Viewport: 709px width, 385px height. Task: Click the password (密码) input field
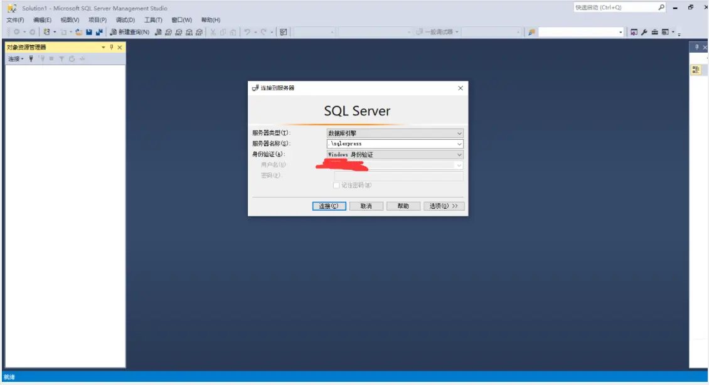point(398,176)
